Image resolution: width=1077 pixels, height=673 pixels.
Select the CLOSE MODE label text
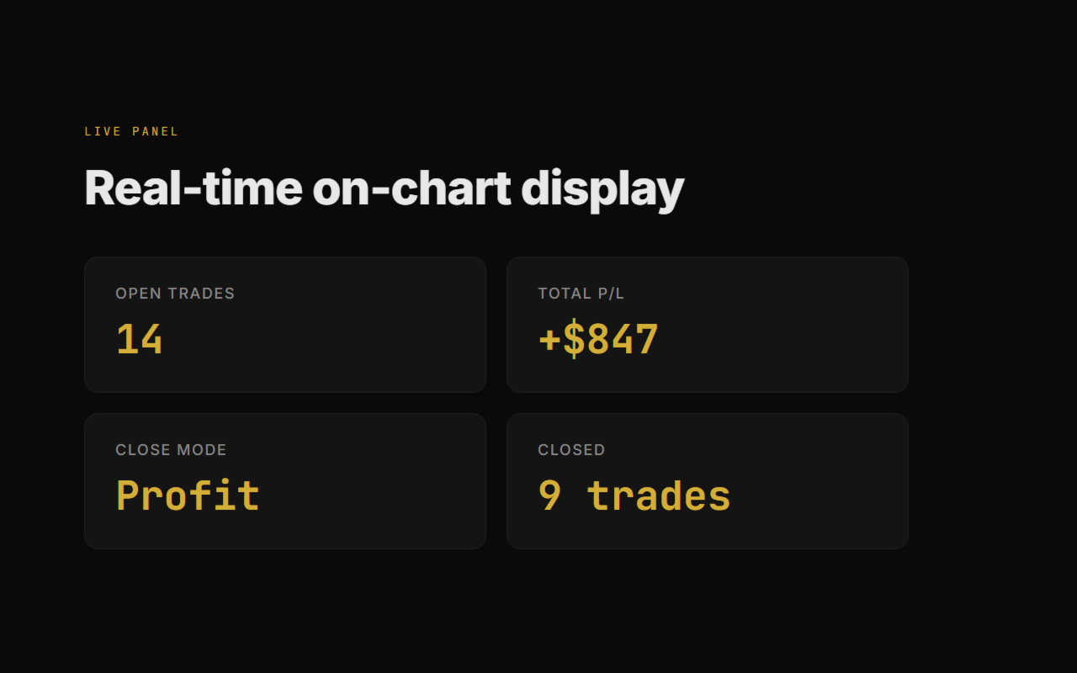pos(171,450)
